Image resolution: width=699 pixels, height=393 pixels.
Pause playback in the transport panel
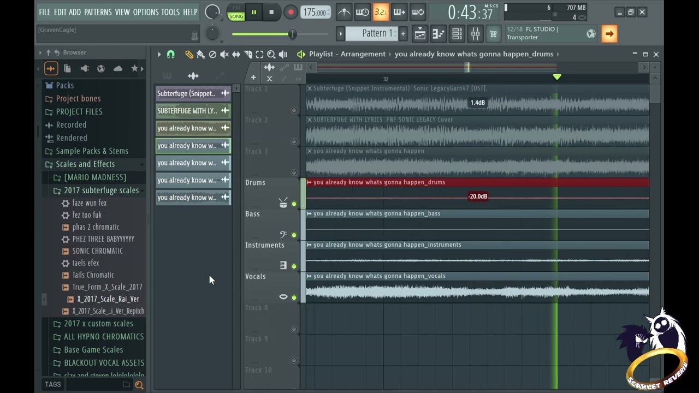click(x=253, y=12)
